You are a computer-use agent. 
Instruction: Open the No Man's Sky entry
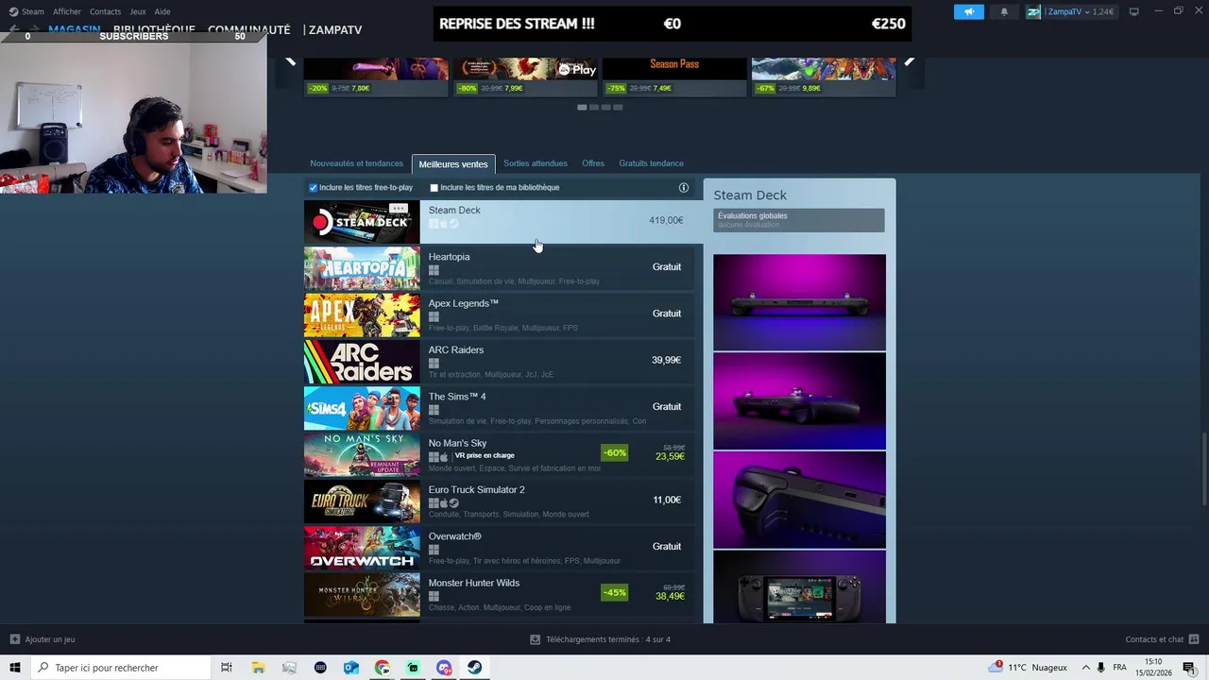tap(499, 454)
